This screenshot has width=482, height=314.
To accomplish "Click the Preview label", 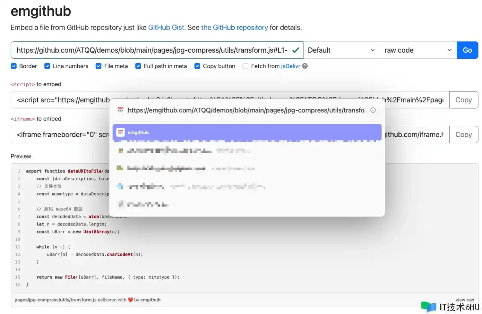I will click(21, 156).
